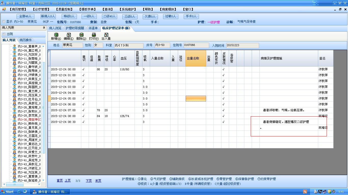Switch to the 护理时限提醒 tab
This screenshot has width=348, height=195.
(x=74, y=28)
